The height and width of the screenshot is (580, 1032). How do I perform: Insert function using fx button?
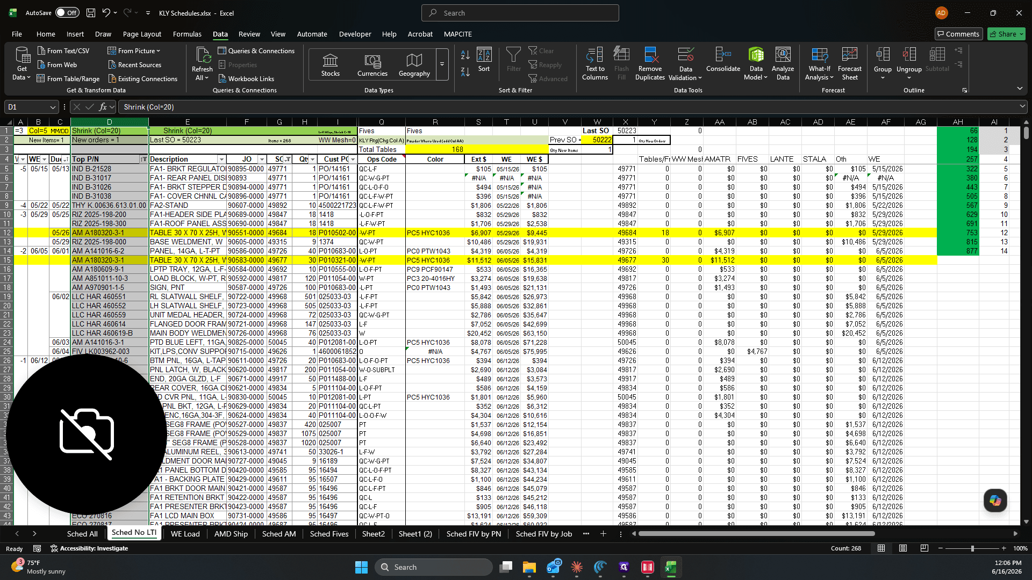click(x=103, y=107)
